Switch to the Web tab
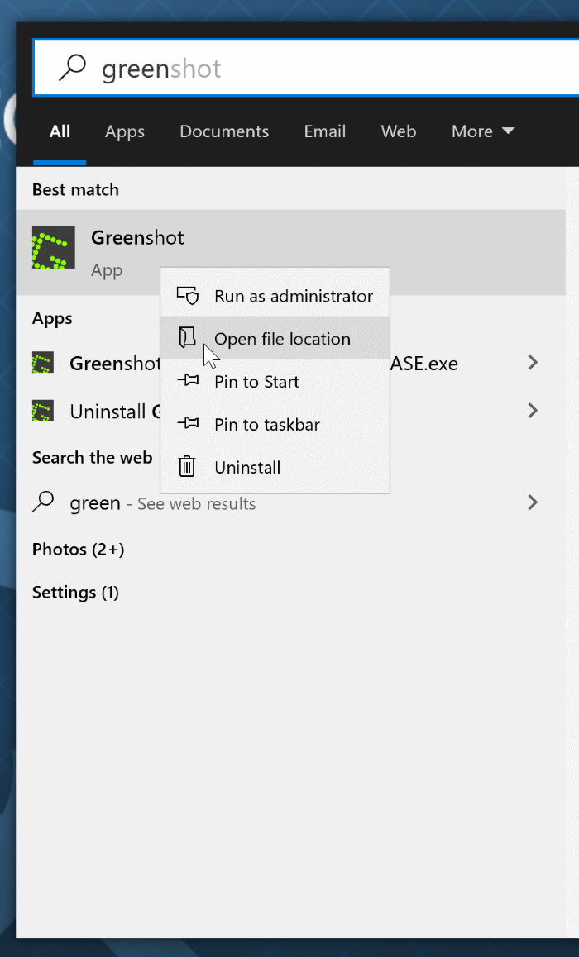This screenshot has width=579, height=957. pyautogui.click(x=398, y=131)
